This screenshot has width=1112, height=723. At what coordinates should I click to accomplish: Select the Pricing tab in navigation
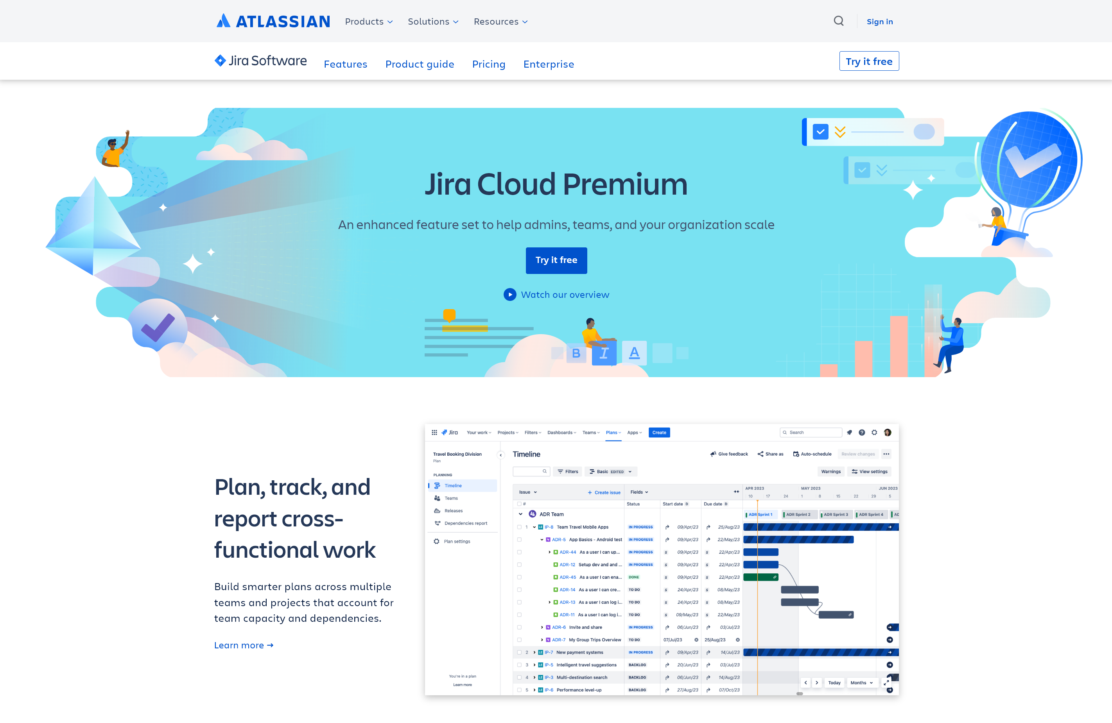coord(488,63)
